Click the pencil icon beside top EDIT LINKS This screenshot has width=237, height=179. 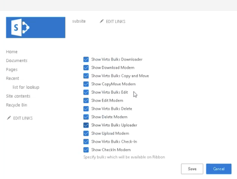click(x=102, y=21)
